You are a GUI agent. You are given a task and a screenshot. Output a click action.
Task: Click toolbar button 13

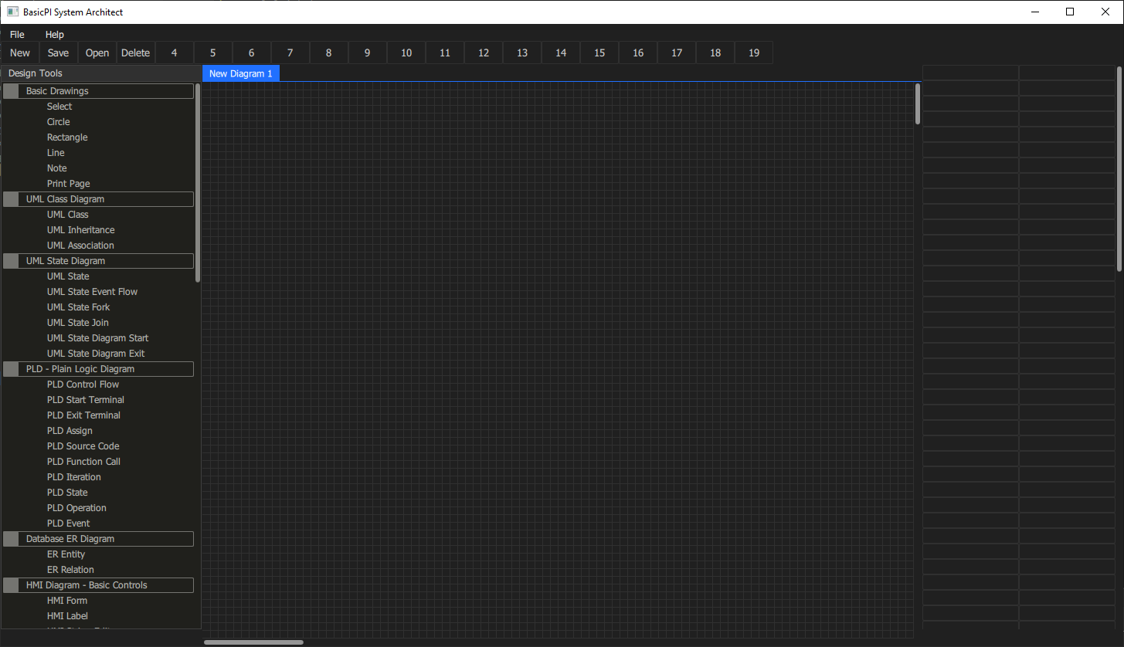pyautogui.click(x=522, y=53)
